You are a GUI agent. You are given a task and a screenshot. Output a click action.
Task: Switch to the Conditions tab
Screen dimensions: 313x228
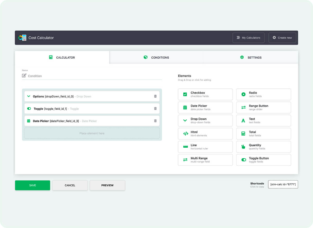[x=156, y=58]
